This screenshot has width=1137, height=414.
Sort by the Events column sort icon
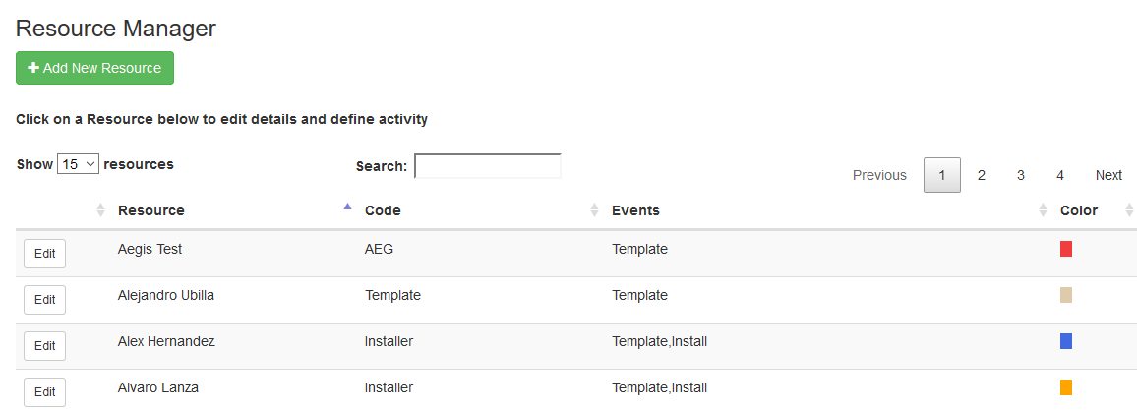[1043, 210]
